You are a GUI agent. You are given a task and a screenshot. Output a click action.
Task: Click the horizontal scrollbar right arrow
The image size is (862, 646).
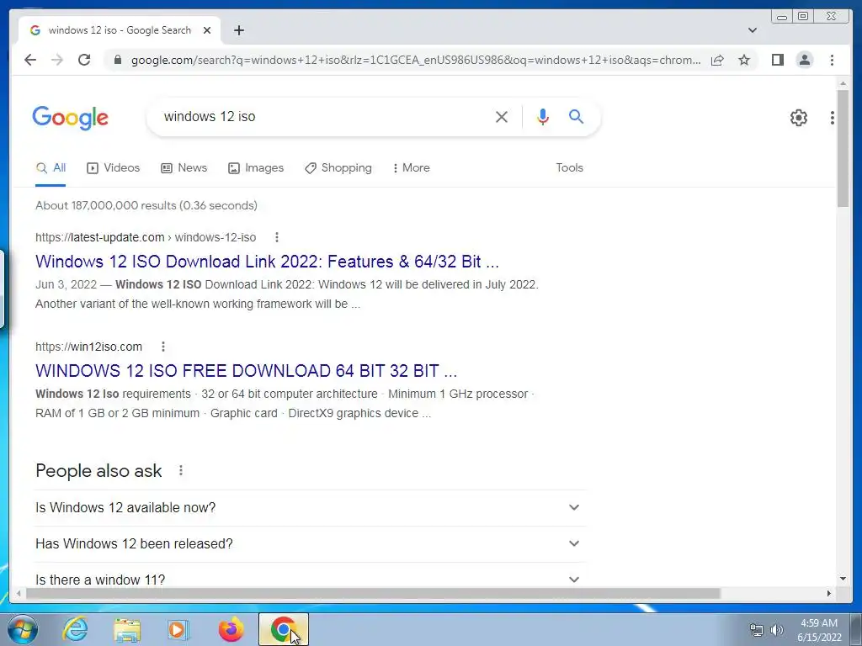[x=829, y=593]
